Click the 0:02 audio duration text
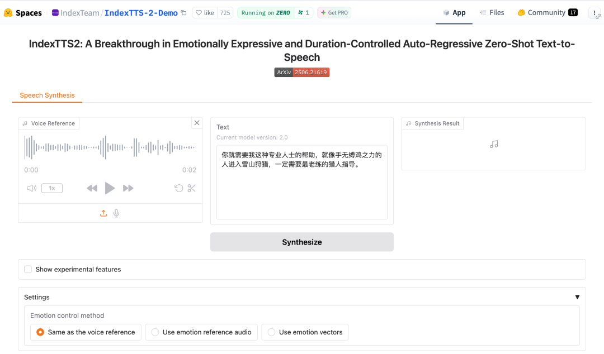This screenshot has height=354, width=604. pyautogui.click(x=189, y=170)
